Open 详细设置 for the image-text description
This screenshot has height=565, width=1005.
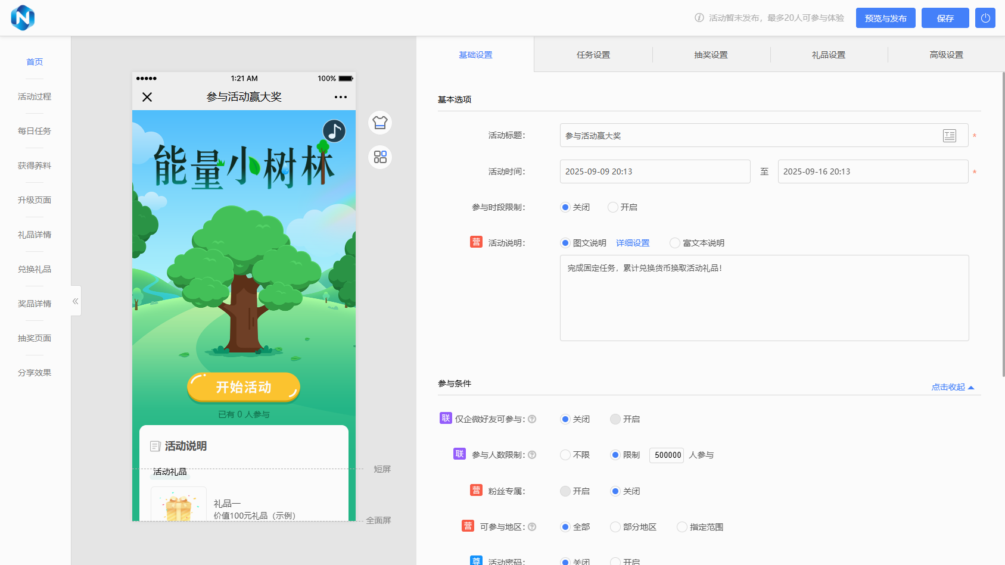tap(632, 243)
